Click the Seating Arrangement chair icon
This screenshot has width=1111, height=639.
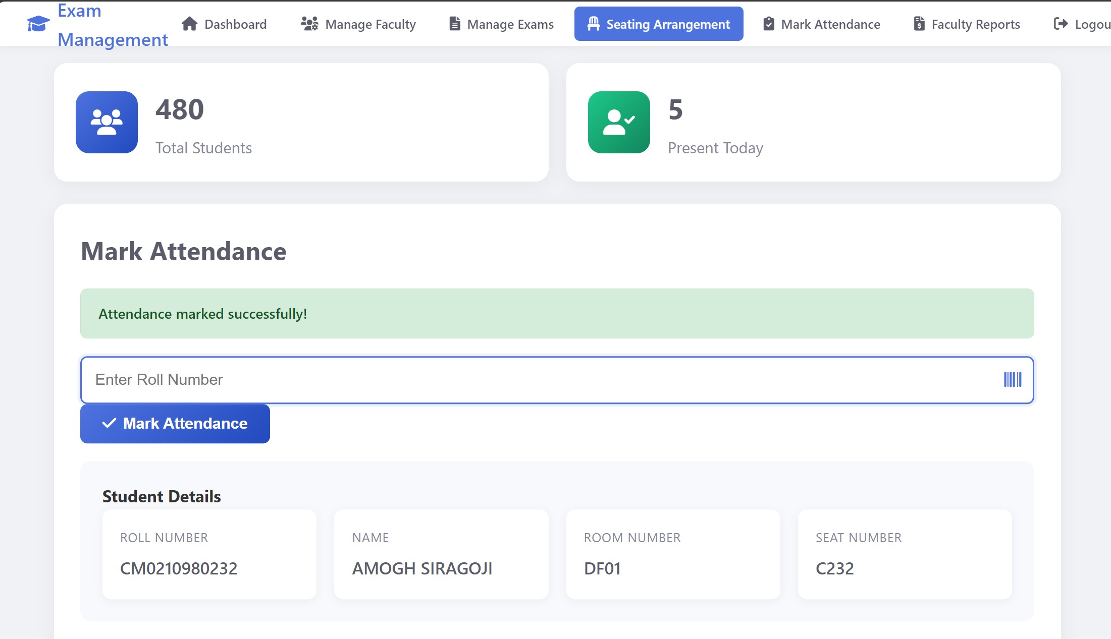[x=594, y=24]
